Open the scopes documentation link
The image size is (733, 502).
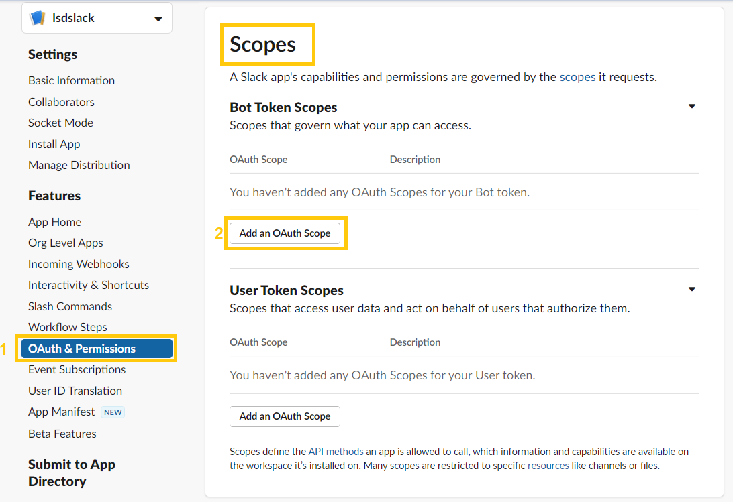coord(577,77)
